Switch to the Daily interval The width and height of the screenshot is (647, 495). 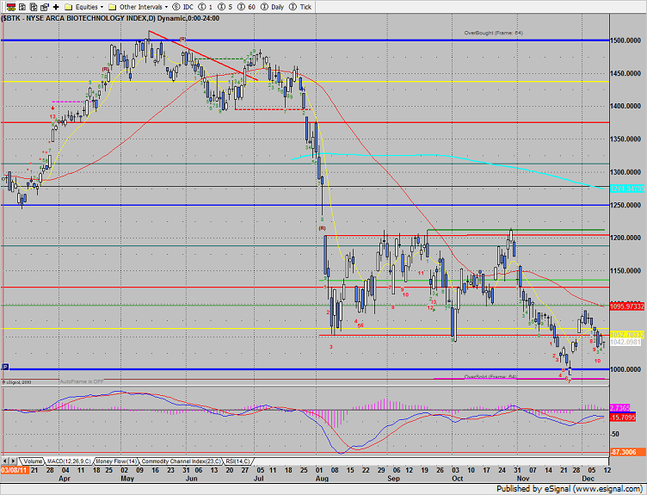pyautogui.click(x=272, y=7)
